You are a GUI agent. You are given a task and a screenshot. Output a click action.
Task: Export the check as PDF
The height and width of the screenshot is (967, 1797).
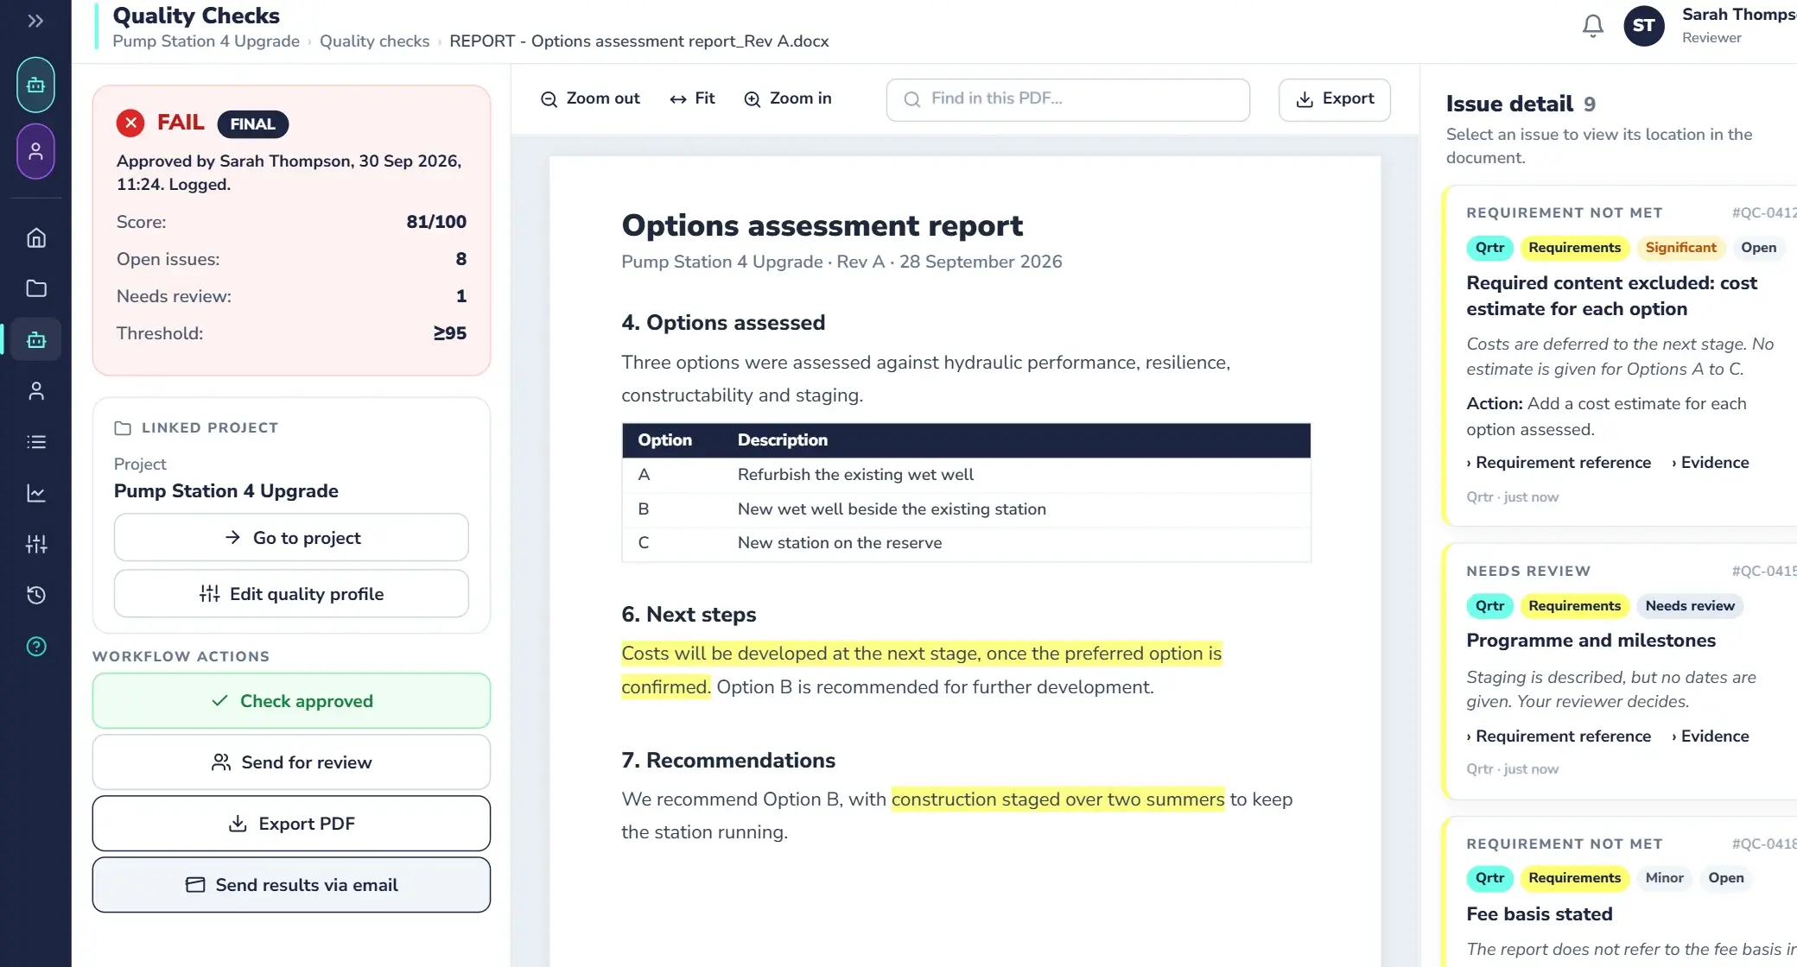click(x=291, y=824)
